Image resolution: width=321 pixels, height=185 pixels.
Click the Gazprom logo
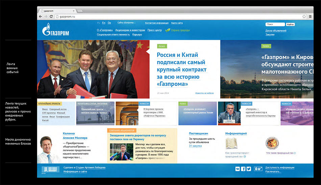pyautogui.click(x=55, y=29)
